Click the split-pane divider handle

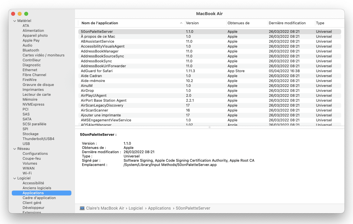(x=210, y=127)
